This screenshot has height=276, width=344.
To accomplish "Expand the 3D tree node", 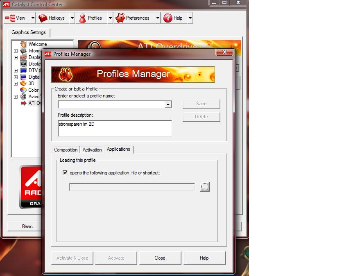I will (x=16, y=84).
